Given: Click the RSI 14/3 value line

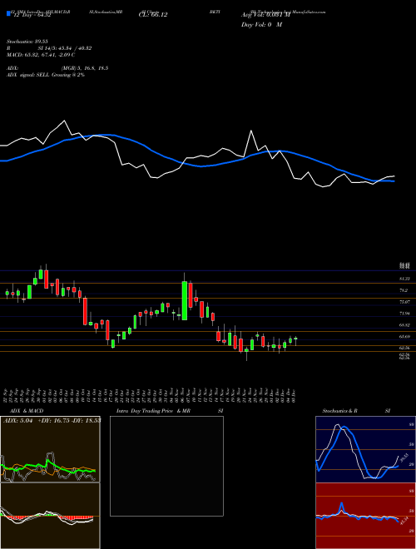Looking at the screenshot, I should (49, 48).
